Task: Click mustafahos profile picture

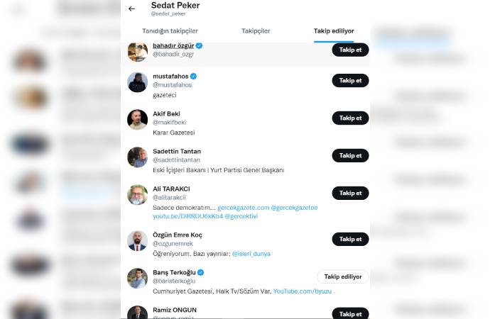Action: [x=137, y=82]
